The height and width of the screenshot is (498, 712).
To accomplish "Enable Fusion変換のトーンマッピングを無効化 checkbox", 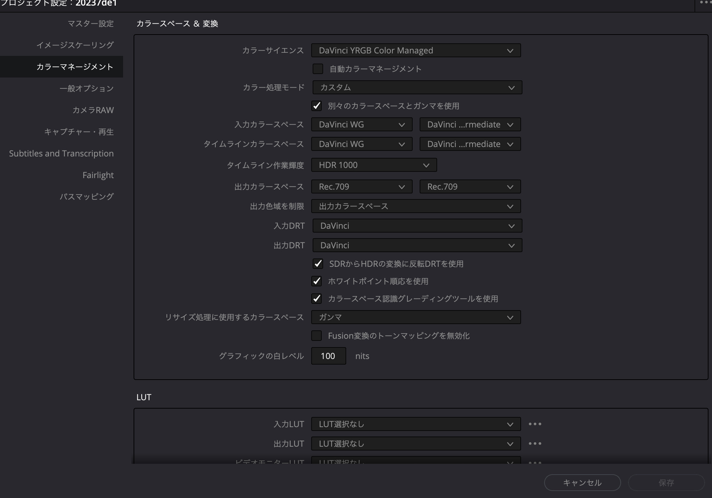I will click(317, 336).
